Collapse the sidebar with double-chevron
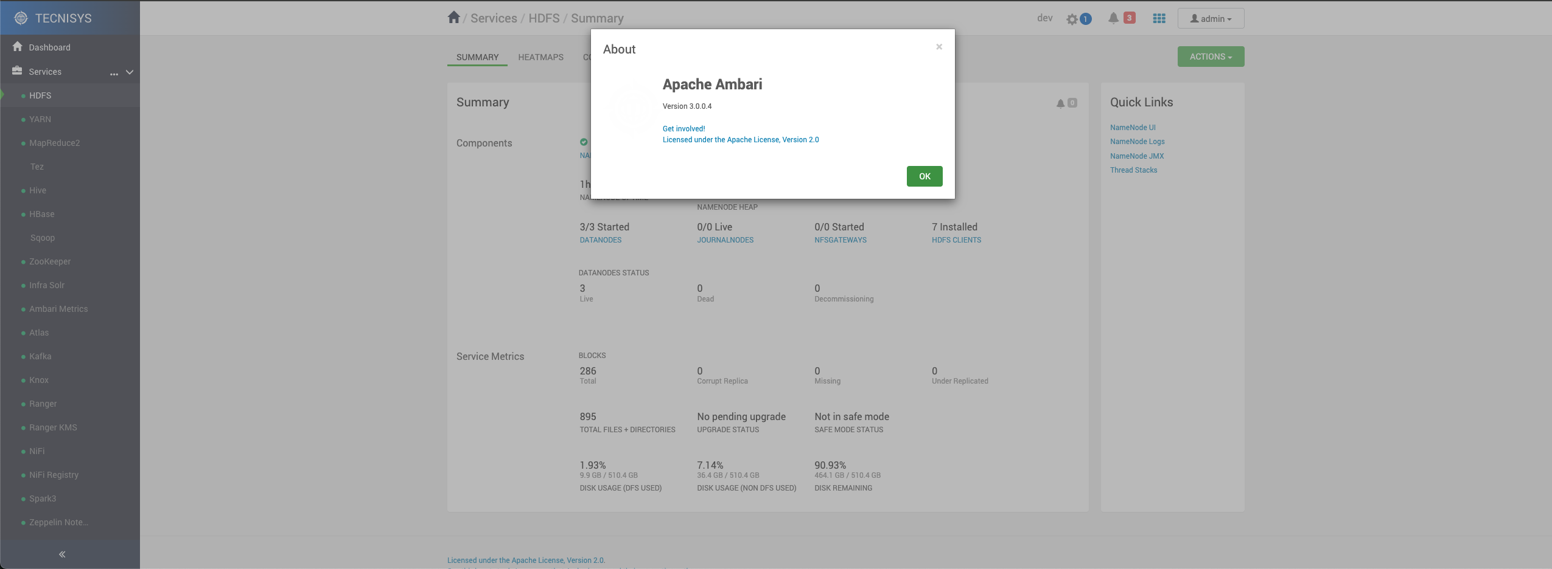Viewport: 1552px width, 569px height. point(62,554)
